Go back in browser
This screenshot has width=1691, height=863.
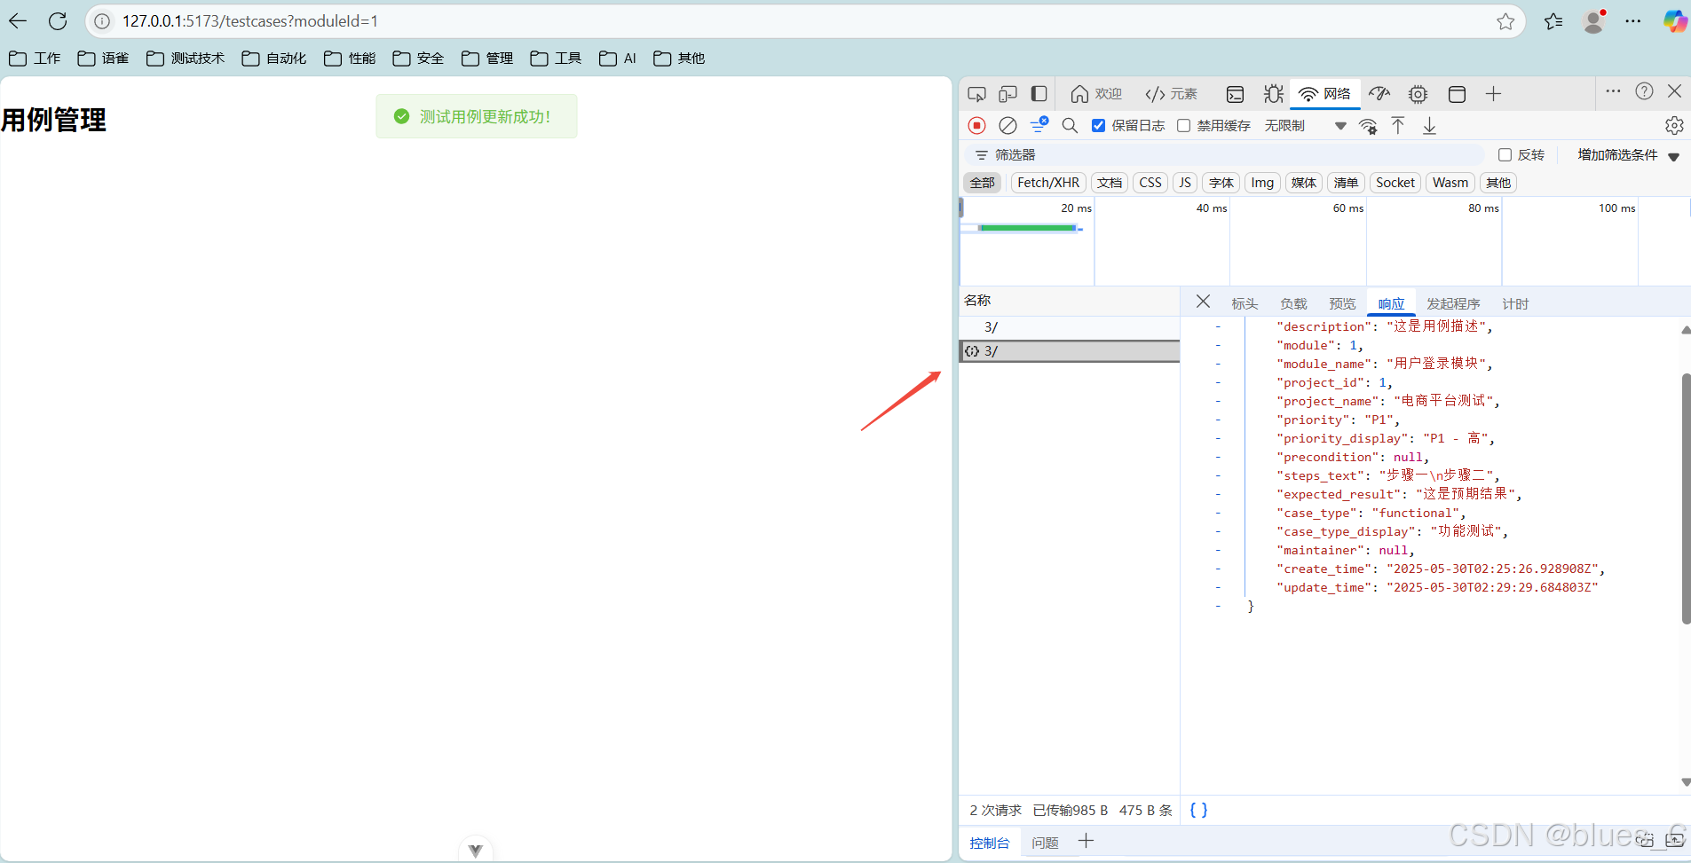pos(18,21)
